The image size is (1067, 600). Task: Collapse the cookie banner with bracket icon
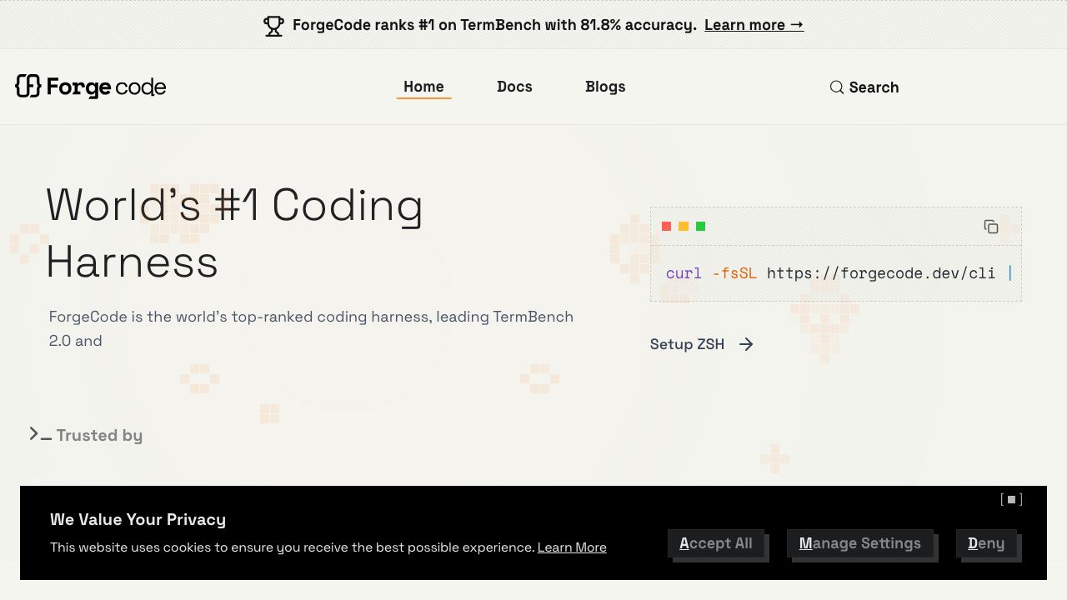1011,499
